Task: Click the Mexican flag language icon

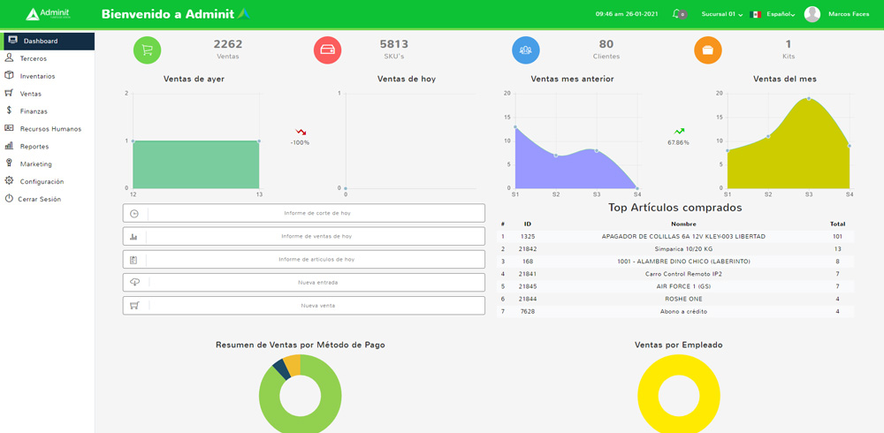Action: coord(755,14)
